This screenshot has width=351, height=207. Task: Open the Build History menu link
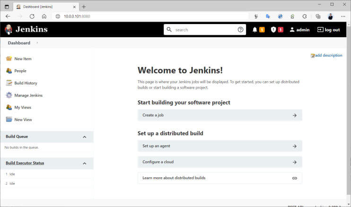pos(26,83)
